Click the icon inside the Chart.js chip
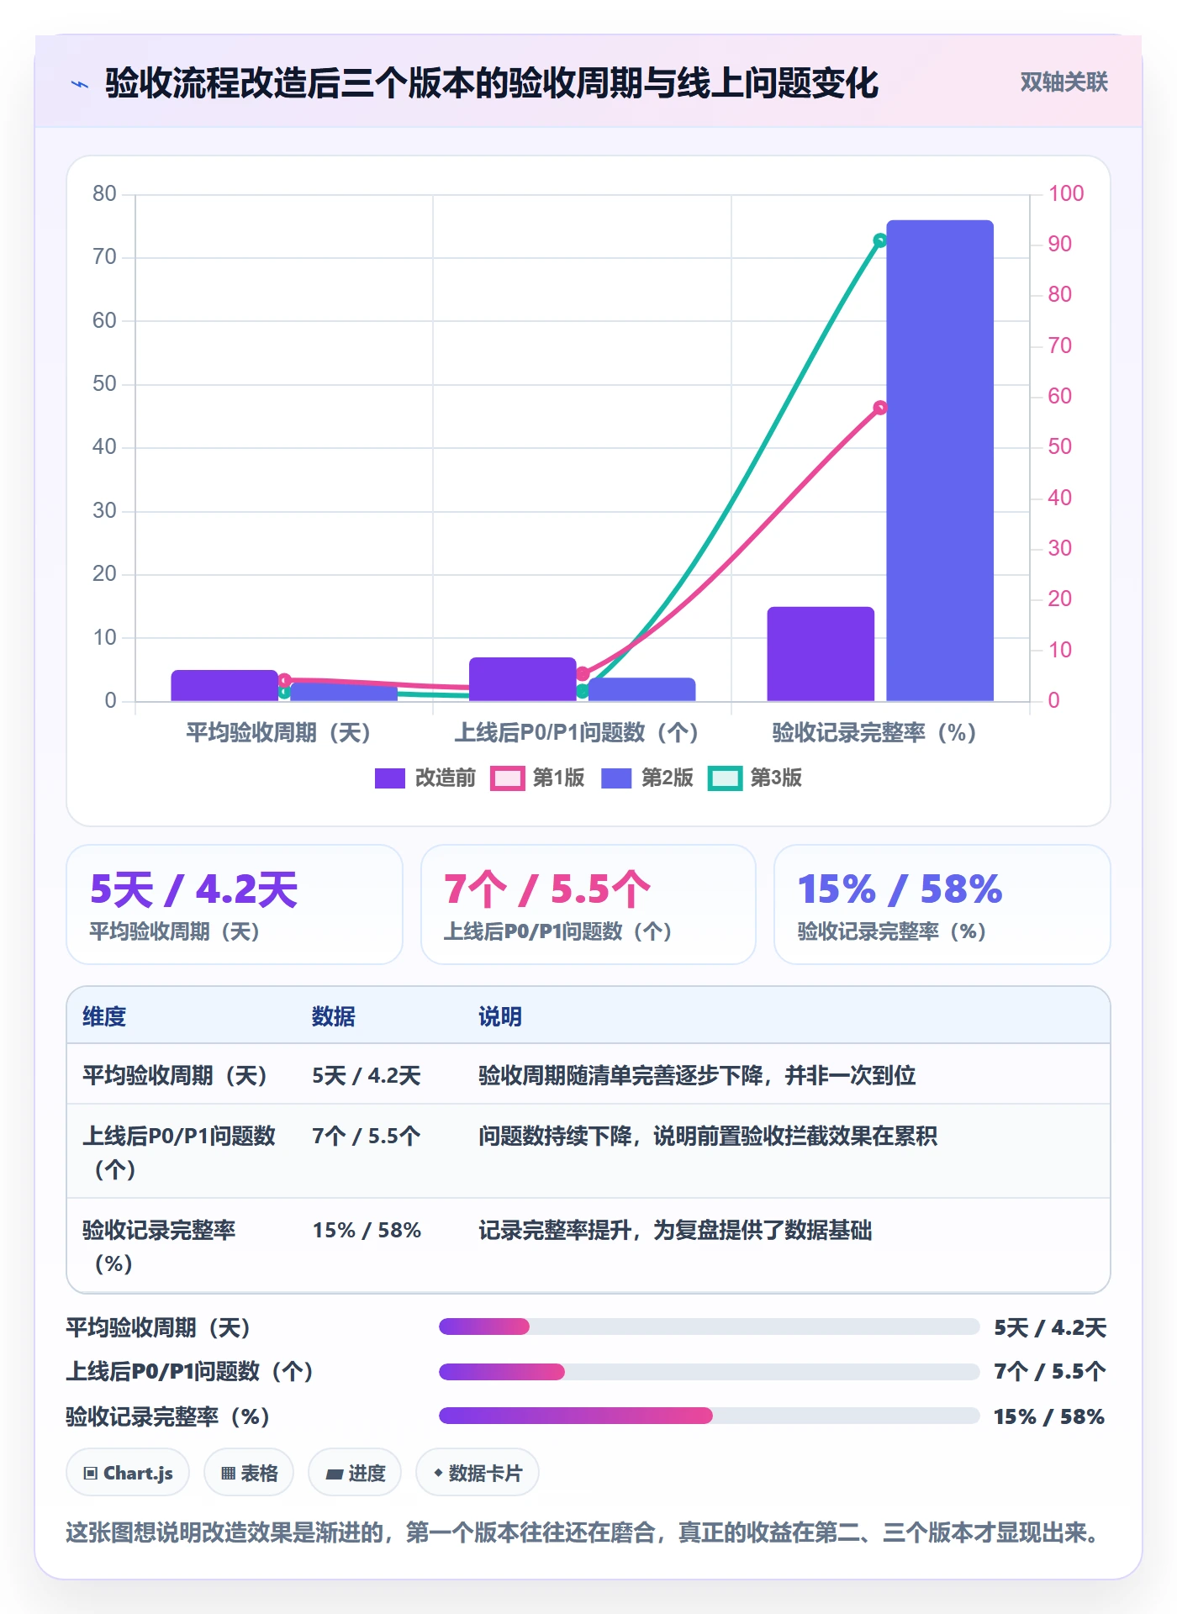The width and height of the screenshot is (1177, 1614). (91, 1474)
